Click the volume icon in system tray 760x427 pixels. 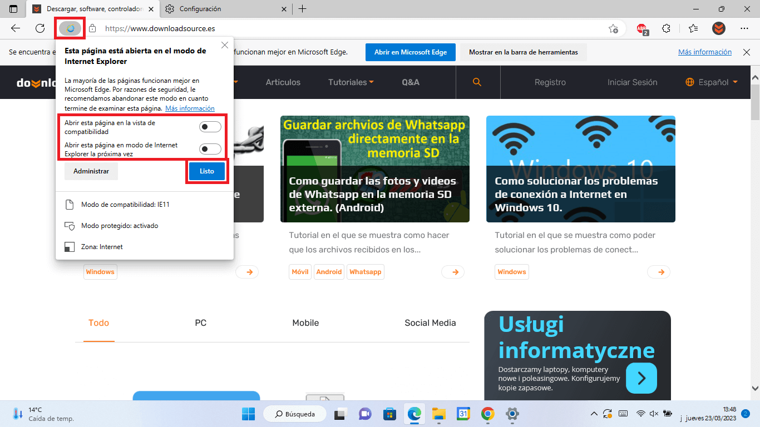(x=654, y=414)
